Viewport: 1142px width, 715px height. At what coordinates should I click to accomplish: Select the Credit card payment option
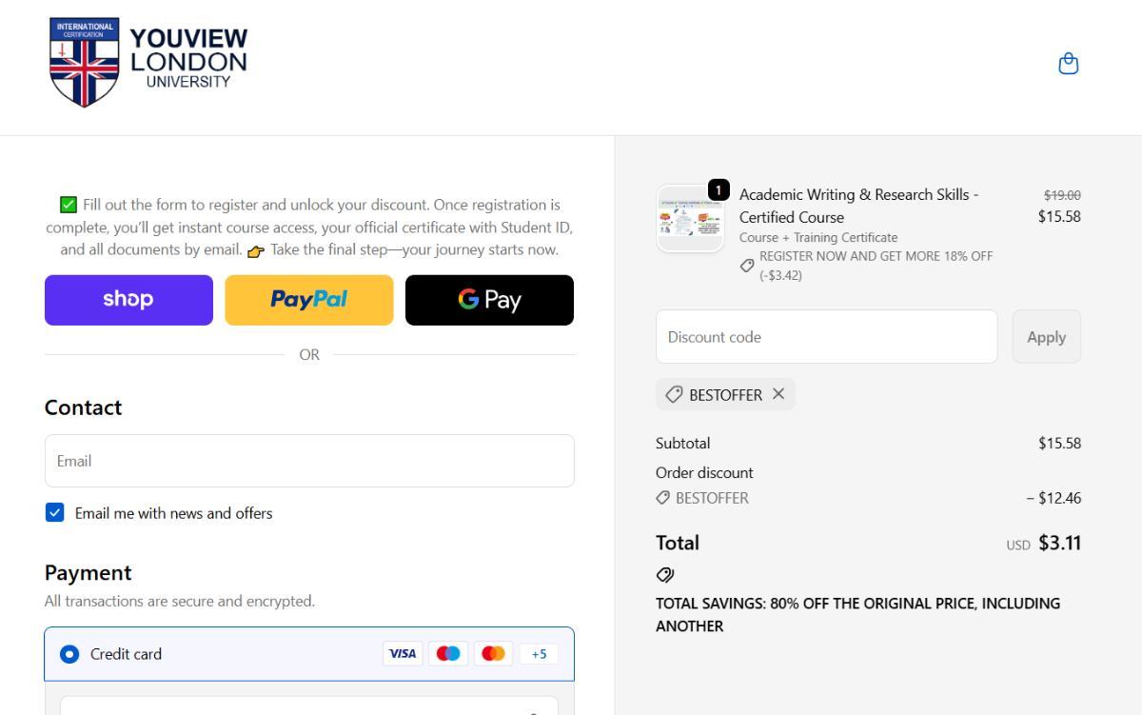[69, 654]
